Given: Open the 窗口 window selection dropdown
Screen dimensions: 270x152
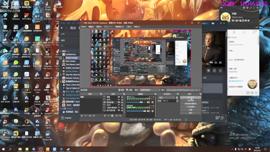Looking at the screenshot, I should tap(183, 90).
